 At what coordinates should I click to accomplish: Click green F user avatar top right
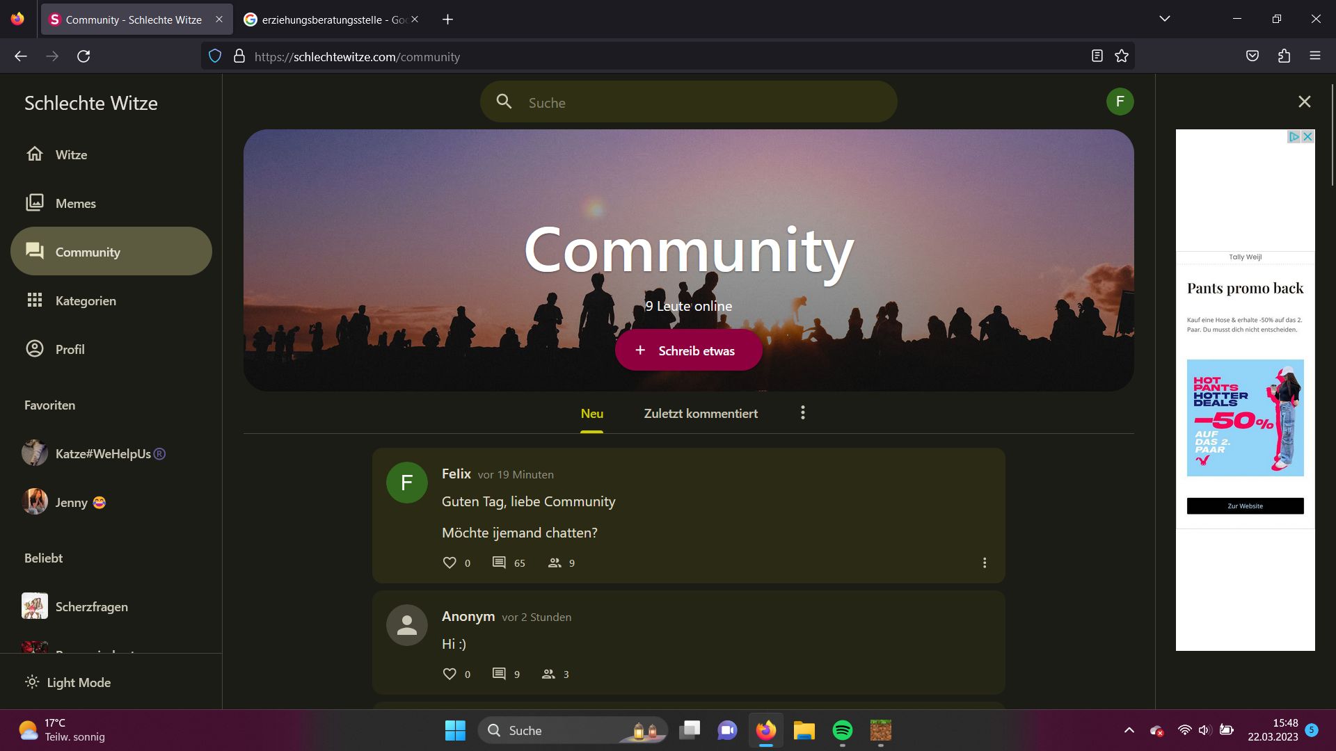(x=1120, y=102)
